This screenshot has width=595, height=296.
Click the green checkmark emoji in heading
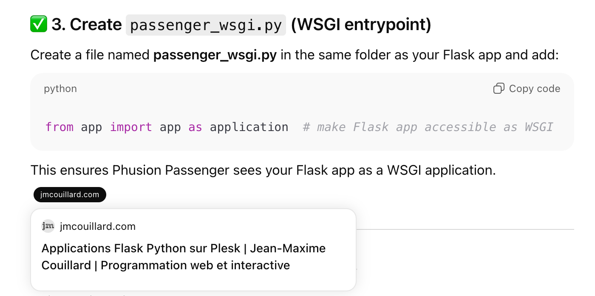[x=39, y=25]
